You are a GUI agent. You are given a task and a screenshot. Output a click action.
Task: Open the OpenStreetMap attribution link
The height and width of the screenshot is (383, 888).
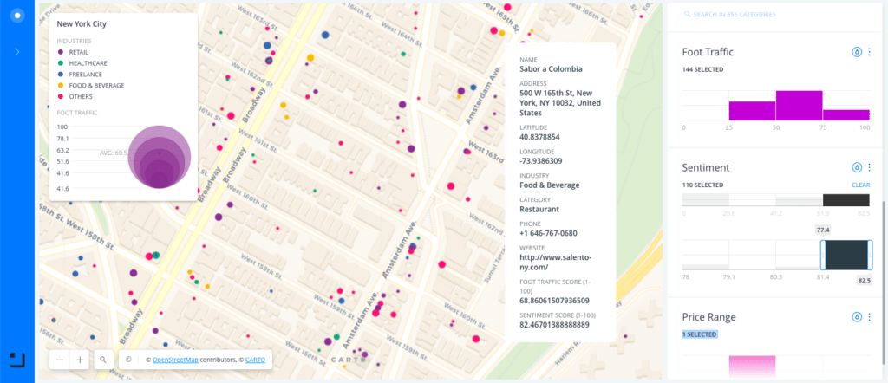coord(175,360)
